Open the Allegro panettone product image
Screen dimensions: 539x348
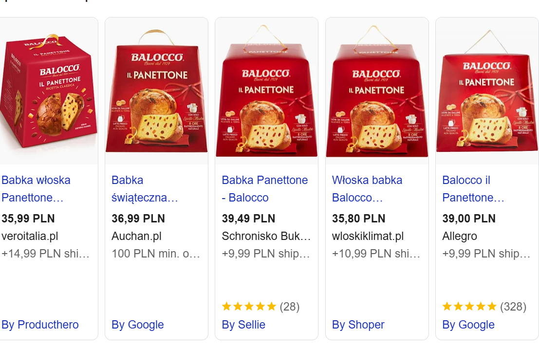click(487, 92)
